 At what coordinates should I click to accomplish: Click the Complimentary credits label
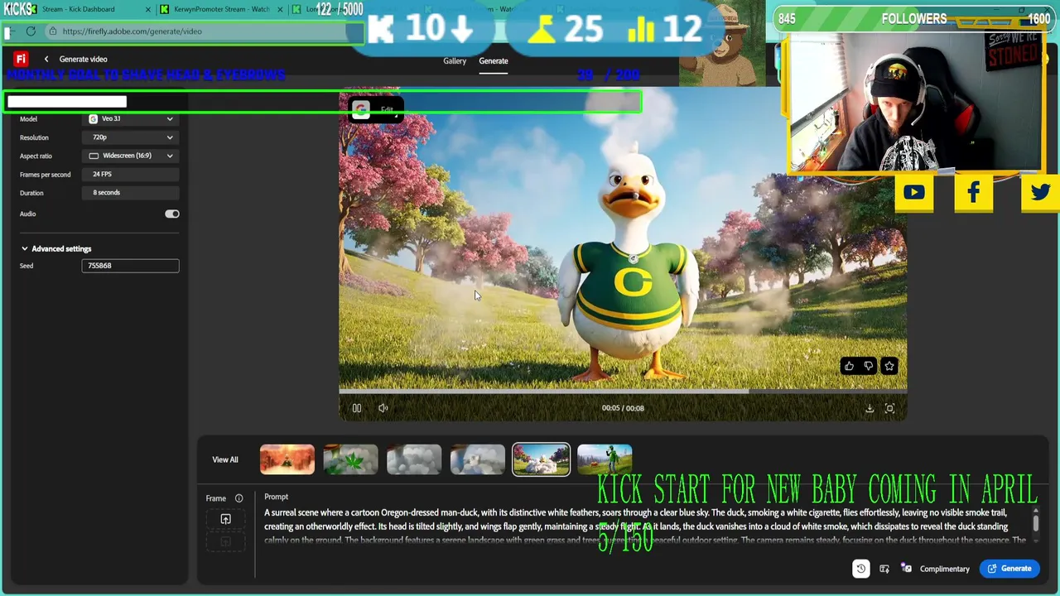pos(945,569)
